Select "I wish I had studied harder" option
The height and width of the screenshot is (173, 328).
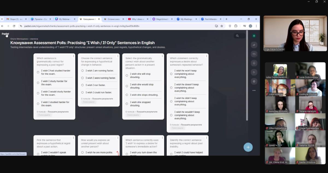pos(38,72)
